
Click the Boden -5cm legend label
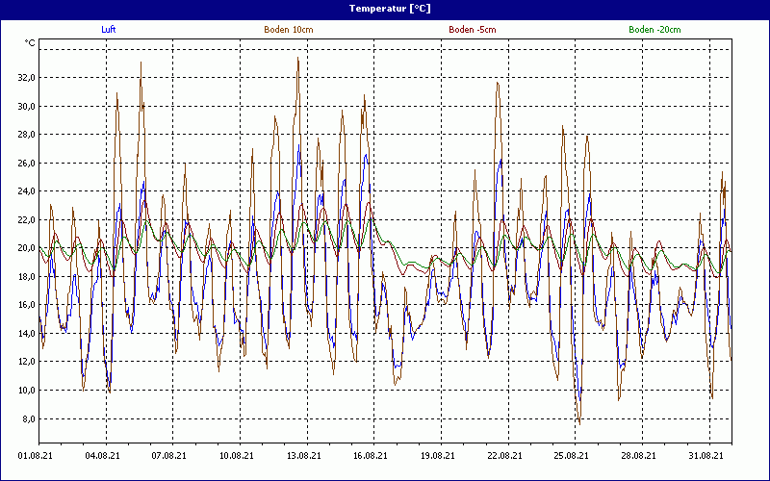(x=473, y=30)
